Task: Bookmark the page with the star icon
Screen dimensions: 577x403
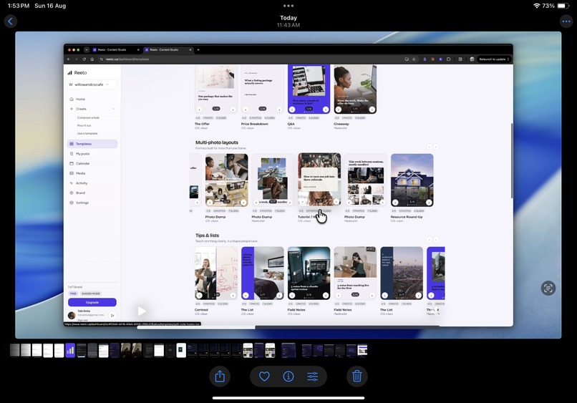Action: [414, 59]
